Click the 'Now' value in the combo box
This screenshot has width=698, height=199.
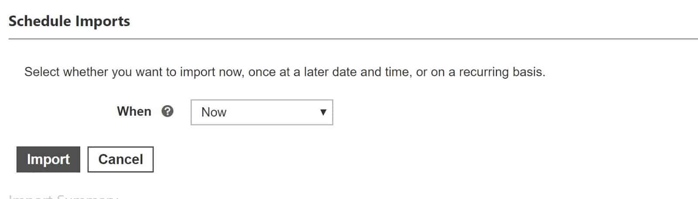click(x=214, y=112)
